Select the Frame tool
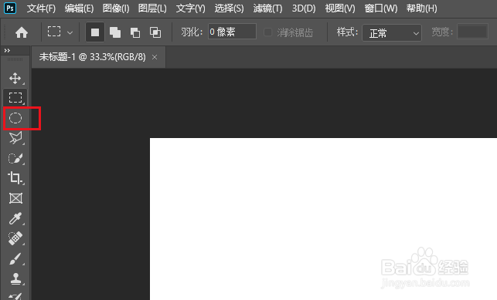497x300 pixels. pos(15,198)
